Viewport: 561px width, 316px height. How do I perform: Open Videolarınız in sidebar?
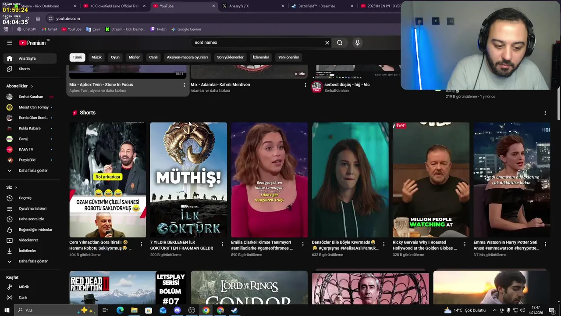[x=30, y=240]
